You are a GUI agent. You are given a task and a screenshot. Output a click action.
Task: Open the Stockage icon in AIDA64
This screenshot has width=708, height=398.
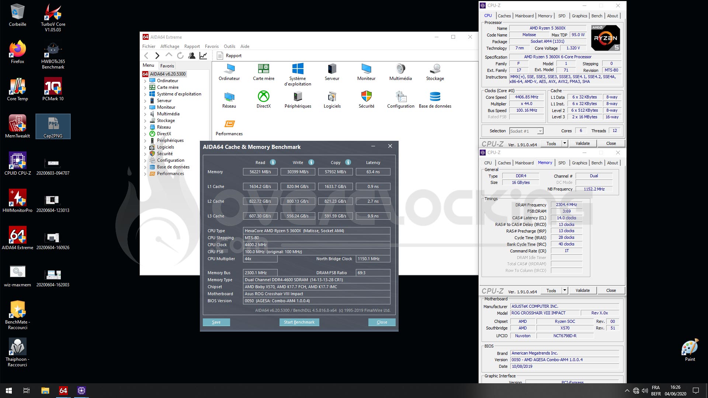(x=435, y=72)
